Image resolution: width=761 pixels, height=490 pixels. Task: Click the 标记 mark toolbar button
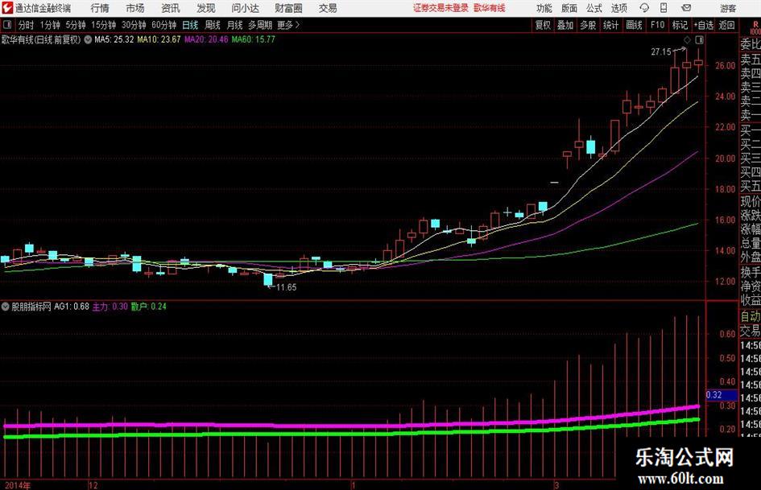(680, 25)
